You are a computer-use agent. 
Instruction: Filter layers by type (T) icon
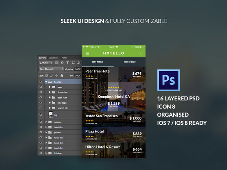(x=68, y=63)
